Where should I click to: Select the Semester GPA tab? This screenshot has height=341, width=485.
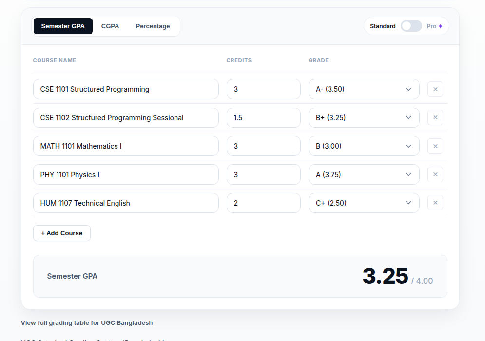[x=63, y=26]
